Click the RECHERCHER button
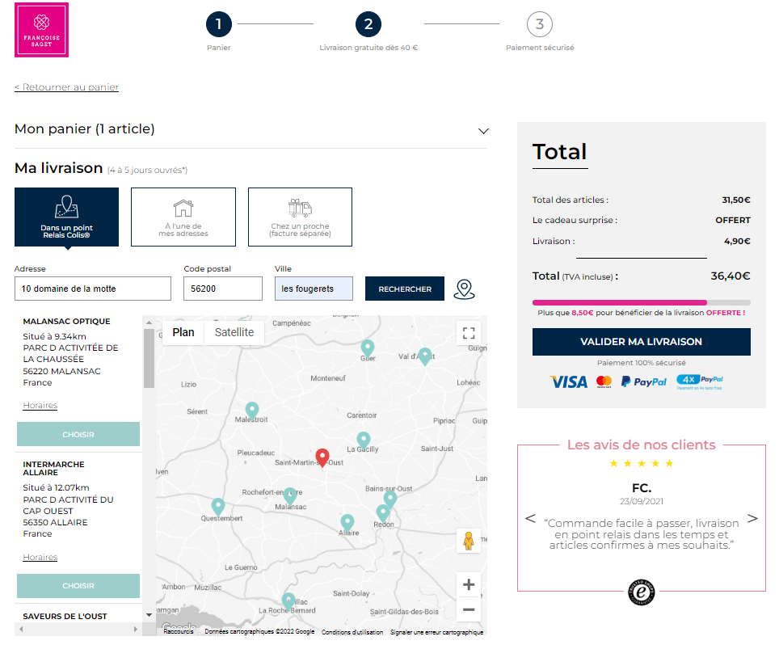This screenshot has width=779, height=649. coord(405,289)
